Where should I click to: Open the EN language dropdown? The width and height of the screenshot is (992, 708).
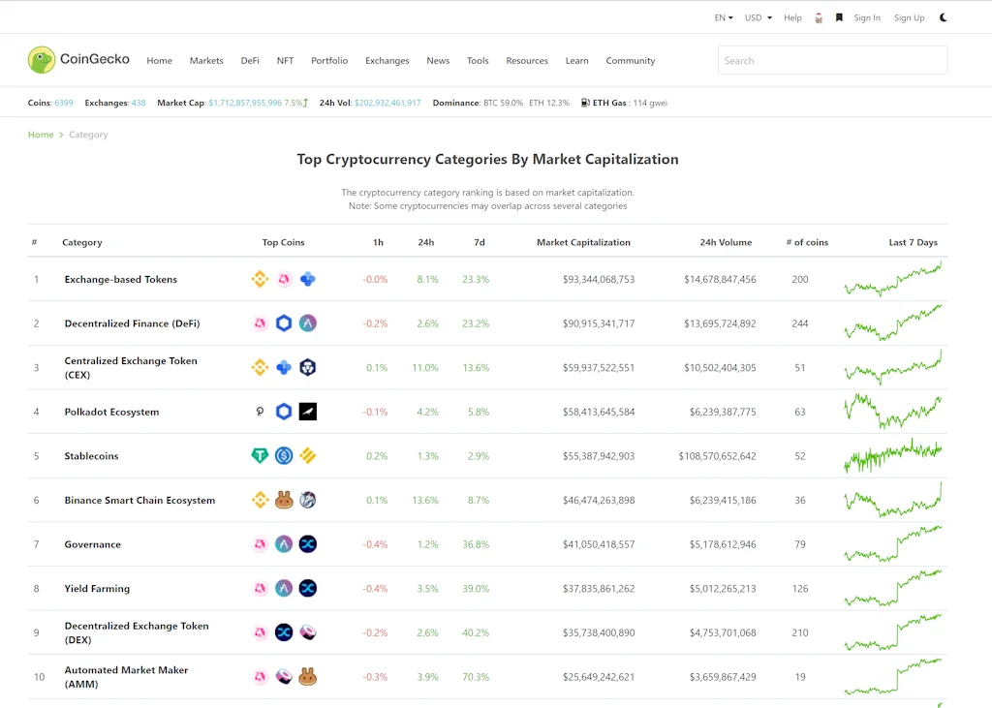[723, 17]
